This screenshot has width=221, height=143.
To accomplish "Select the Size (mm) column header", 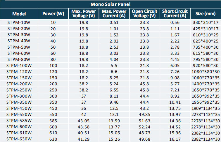I will [206, 13].
